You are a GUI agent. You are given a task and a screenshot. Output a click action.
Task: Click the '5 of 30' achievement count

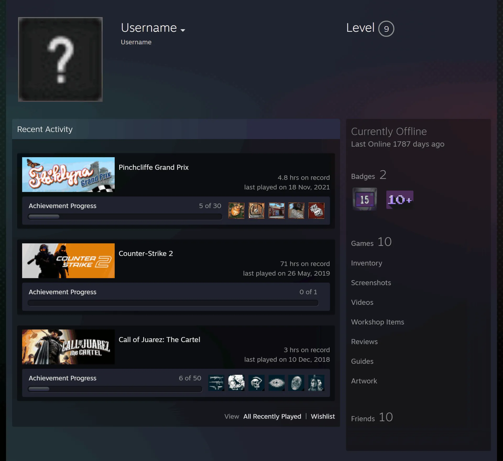(210, 206)
